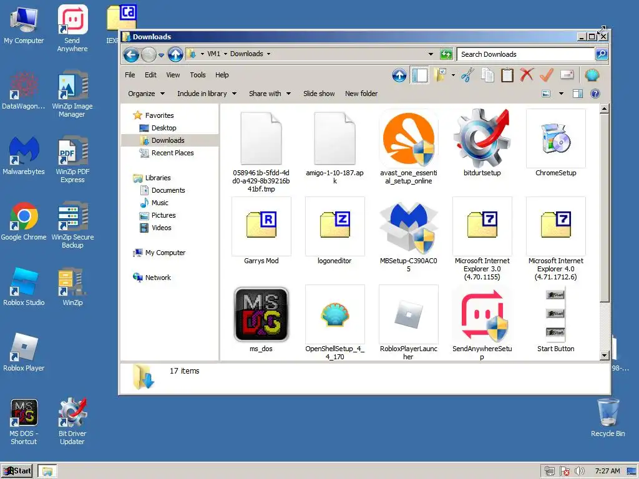
Task: Open the Edit menu
Action: pos(150,75)
